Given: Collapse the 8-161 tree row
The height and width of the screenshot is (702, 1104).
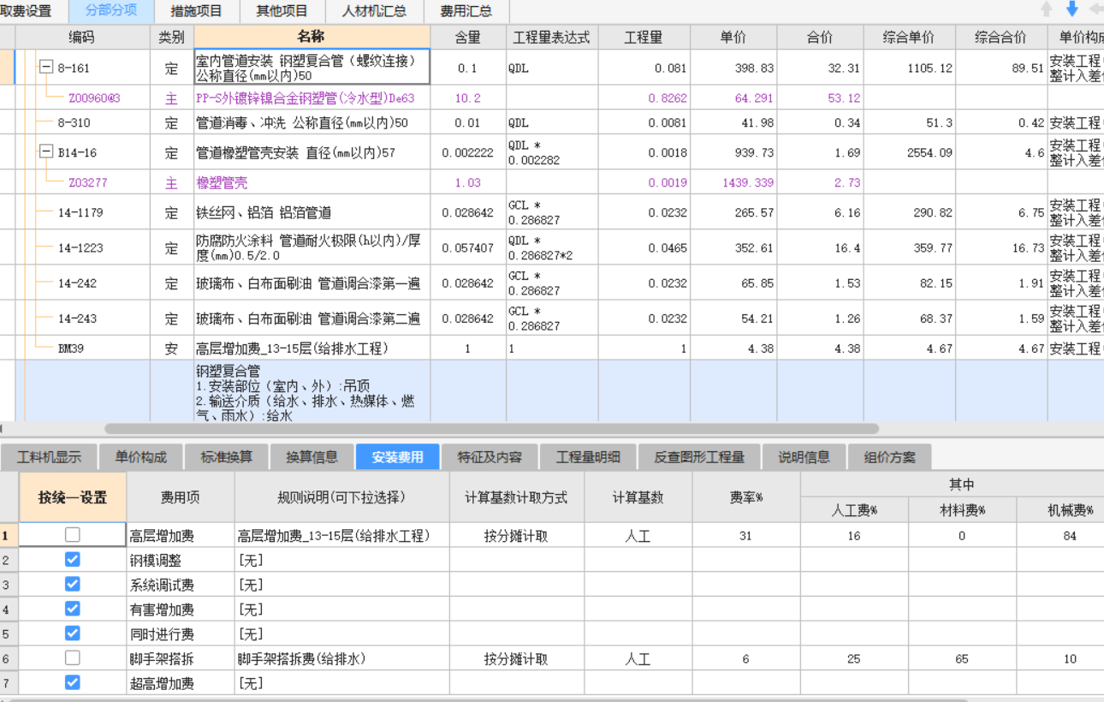Looking at the screenshot, I should click(x=46, y=68).
